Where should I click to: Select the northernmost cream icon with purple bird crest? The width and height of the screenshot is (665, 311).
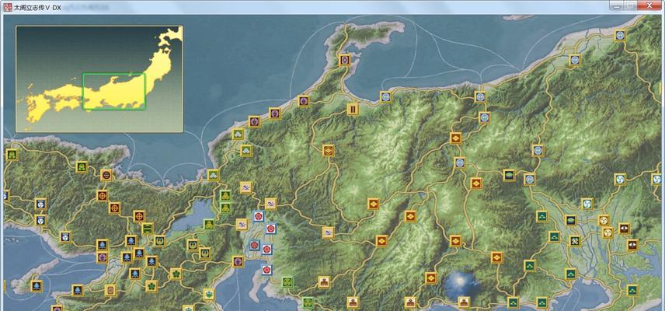pyautogui.click(x=245, y=187)
